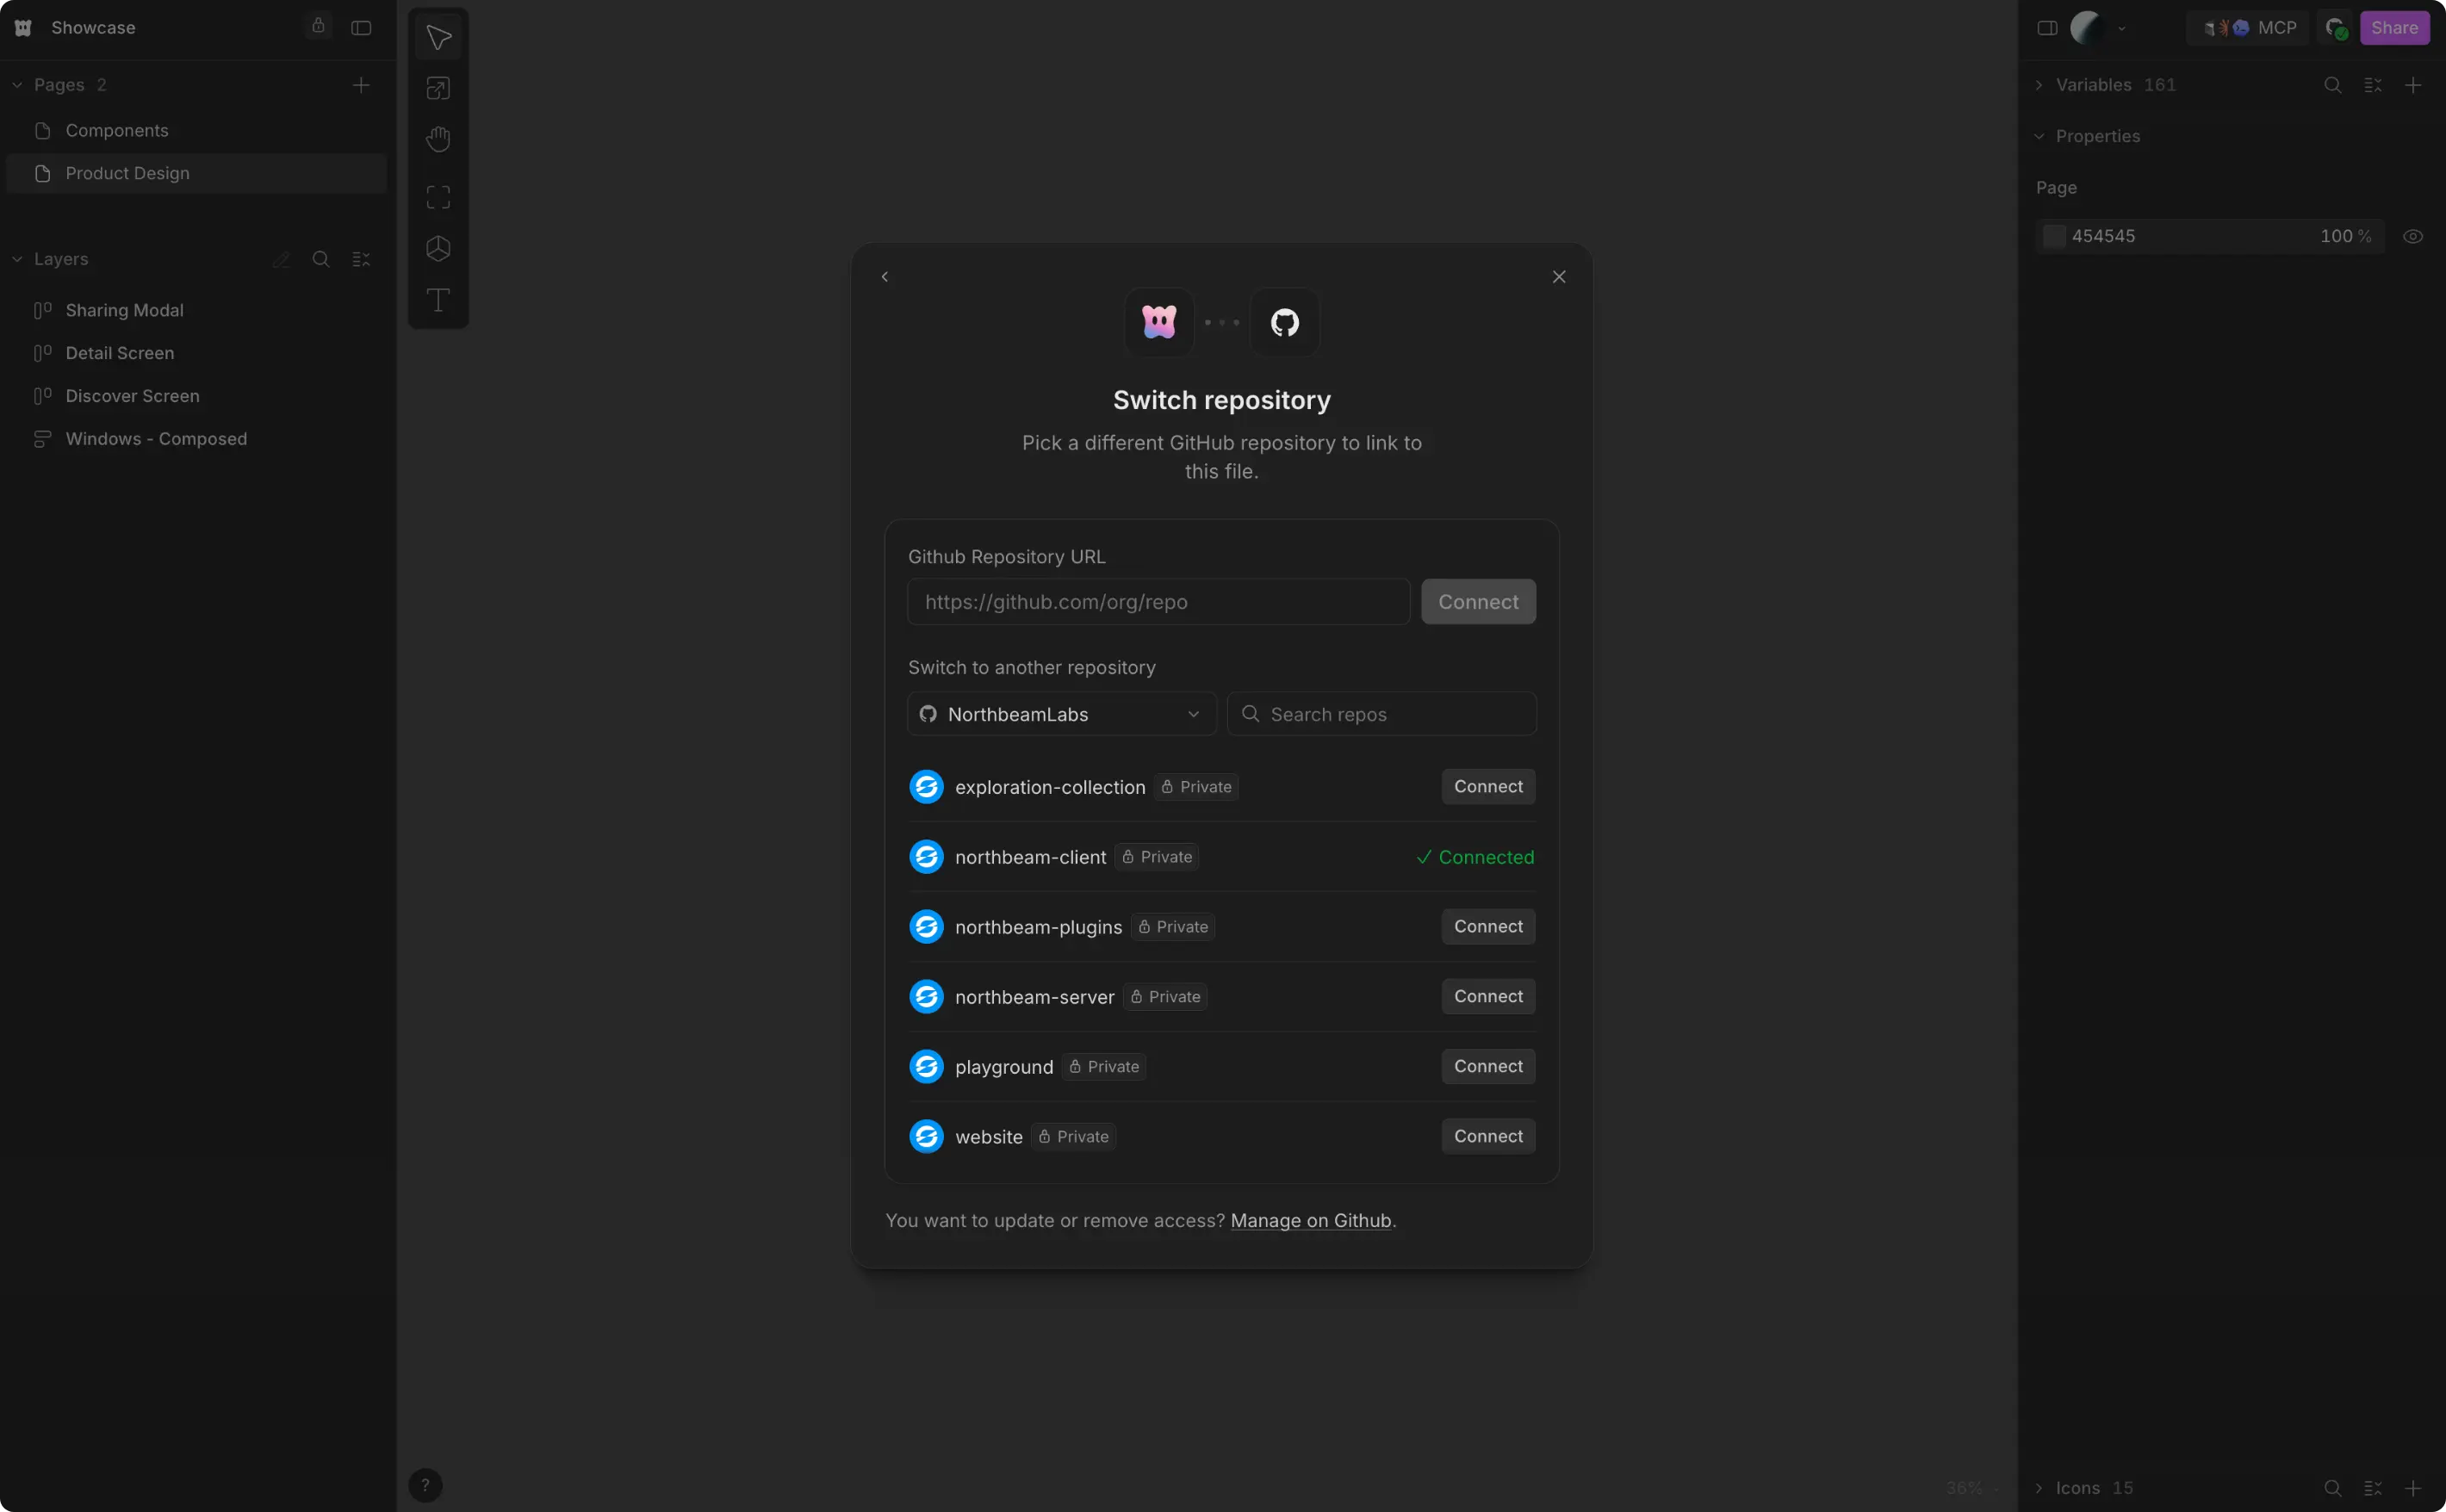Select the Sharing Modal layer
Viewport: 2446px width, 1512px height.
196,310
